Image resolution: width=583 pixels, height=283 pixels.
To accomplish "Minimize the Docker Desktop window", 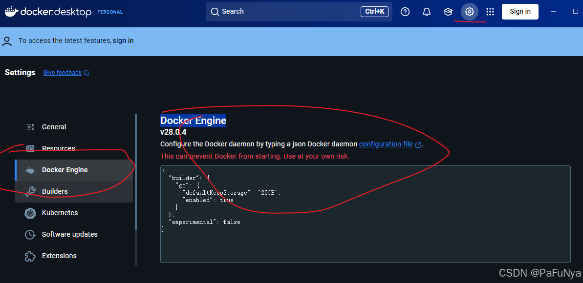I will 553,12.
